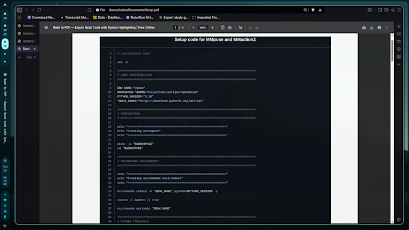This screenshot has width=409, height=230.
Task: Open a new tab with plus button
Action: tap(19, 57)
